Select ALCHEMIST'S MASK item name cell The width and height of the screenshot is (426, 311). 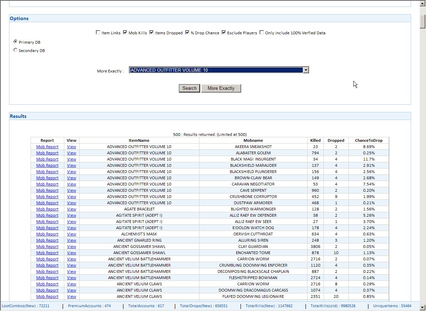pos(139,234)
